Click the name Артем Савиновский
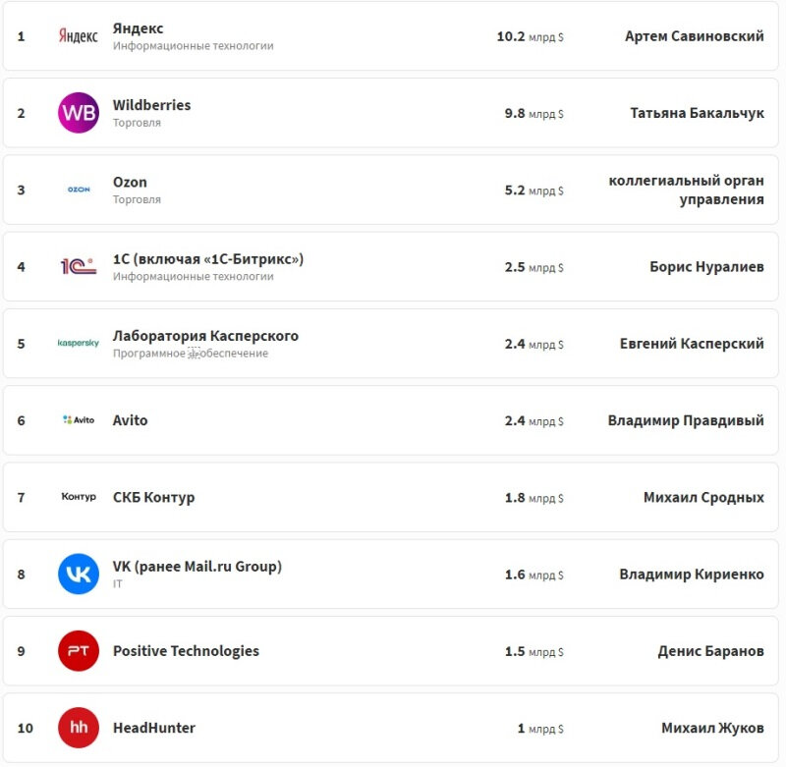 point(695,35)
